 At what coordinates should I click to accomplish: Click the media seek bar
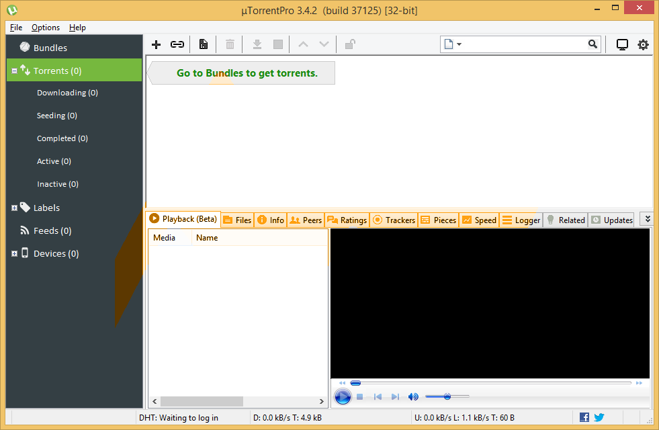click(x=491, y=383)
